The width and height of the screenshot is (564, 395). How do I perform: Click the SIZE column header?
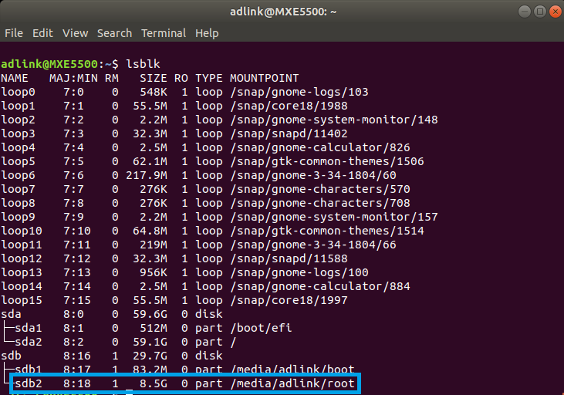154,78
